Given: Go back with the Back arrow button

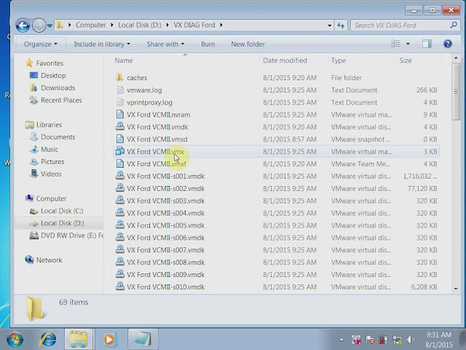Looking at the screenshot, I should pyautogui.click(x=23, y=26).
